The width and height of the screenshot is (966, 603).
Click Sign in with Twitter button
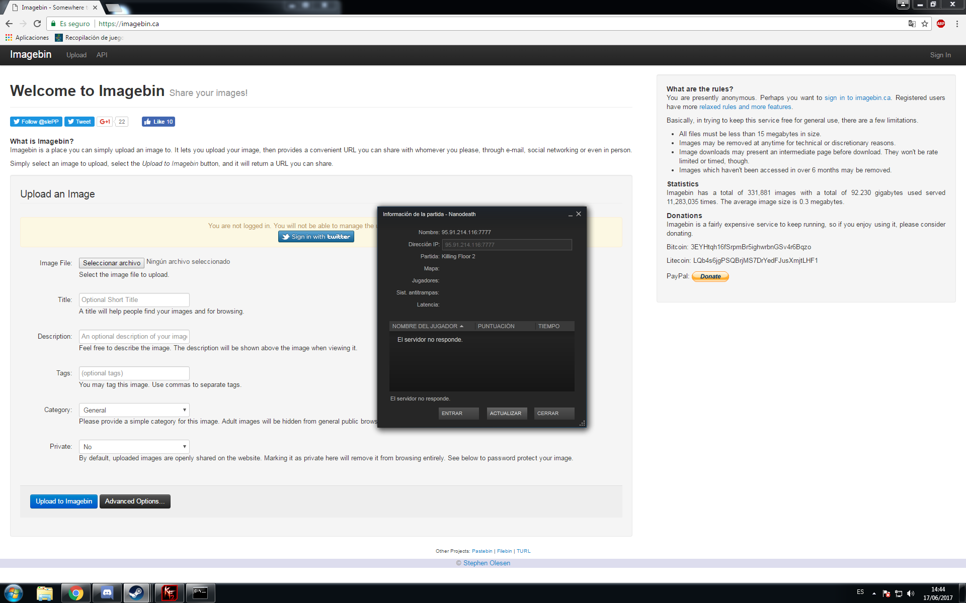pos(316,237)
